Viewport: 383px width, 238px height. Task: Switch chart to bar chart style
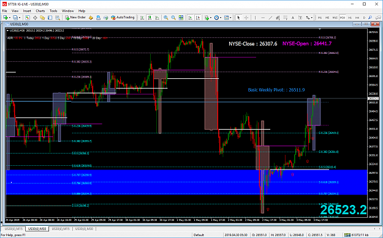(x=142, y=18)
